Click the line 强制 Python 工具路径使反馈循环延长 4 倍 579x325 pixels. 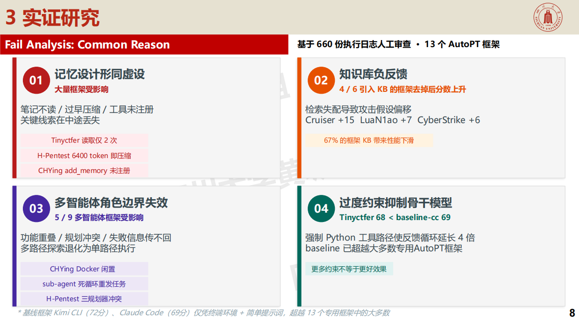[390, 238]
